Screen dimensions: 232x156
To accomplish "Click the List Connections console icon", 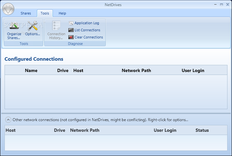I will (71, 30).
